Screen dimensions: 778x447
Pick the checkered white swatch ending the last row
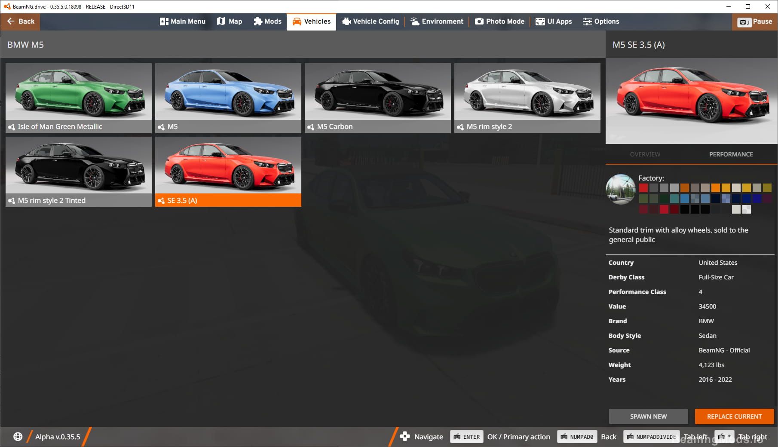747,209
